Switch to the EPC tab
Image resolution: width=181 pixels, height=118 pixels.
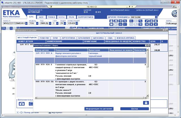point(31,17)
